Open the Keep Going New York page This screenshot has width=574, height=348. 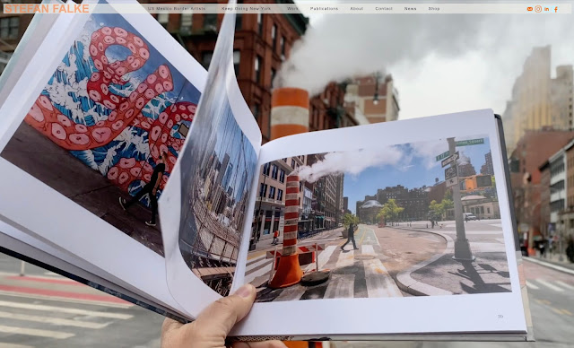[247, 8]
